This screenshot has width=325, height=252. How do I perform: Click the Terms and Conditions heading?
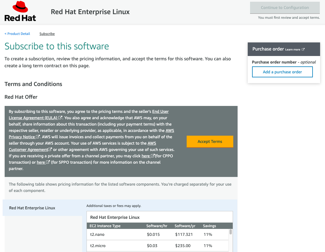point(33,84)
